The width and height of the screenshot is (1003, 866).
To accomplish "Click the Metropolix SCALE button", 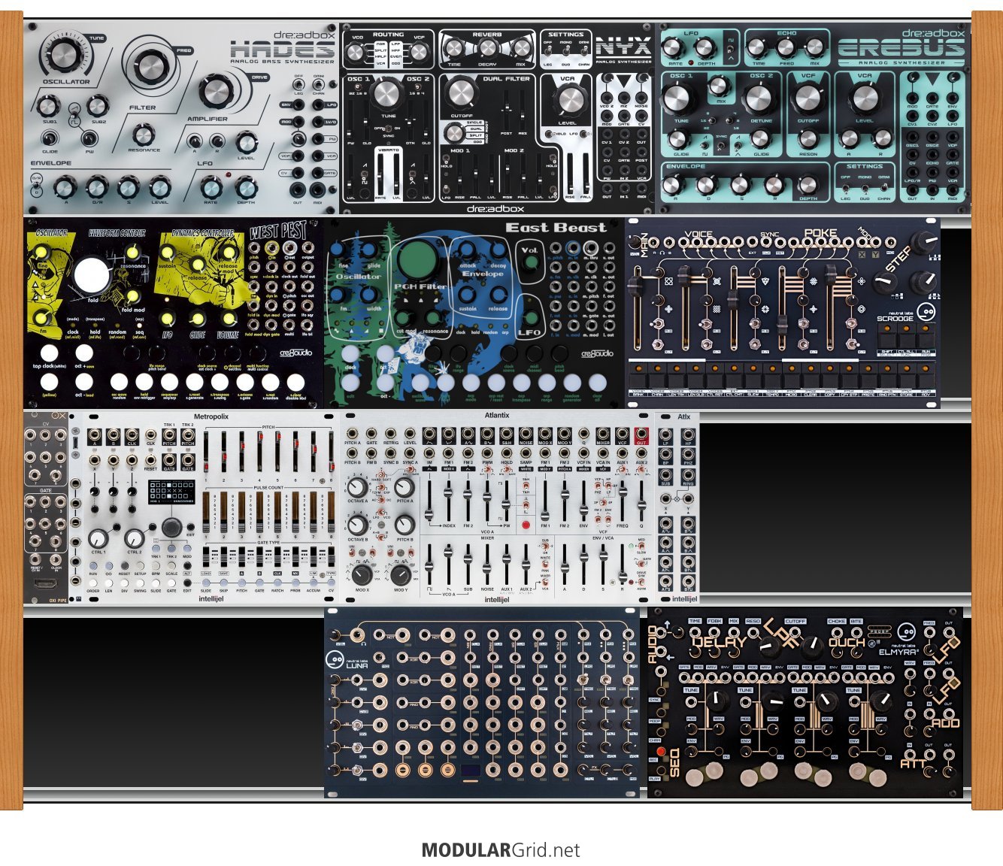I will (x=171, y=565).
